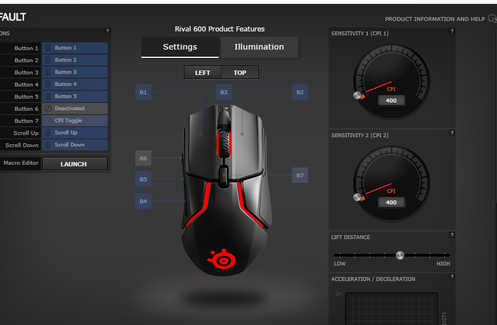Open the Button 2 action assignment
Viewport: 497px width, 325px height.
(x=75, y=60)
